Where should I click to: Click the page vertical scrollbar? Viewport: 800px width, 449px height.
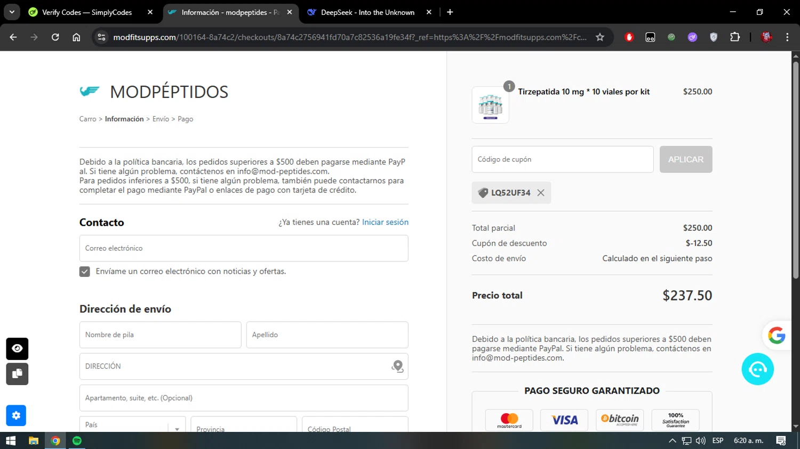[796, 170]
